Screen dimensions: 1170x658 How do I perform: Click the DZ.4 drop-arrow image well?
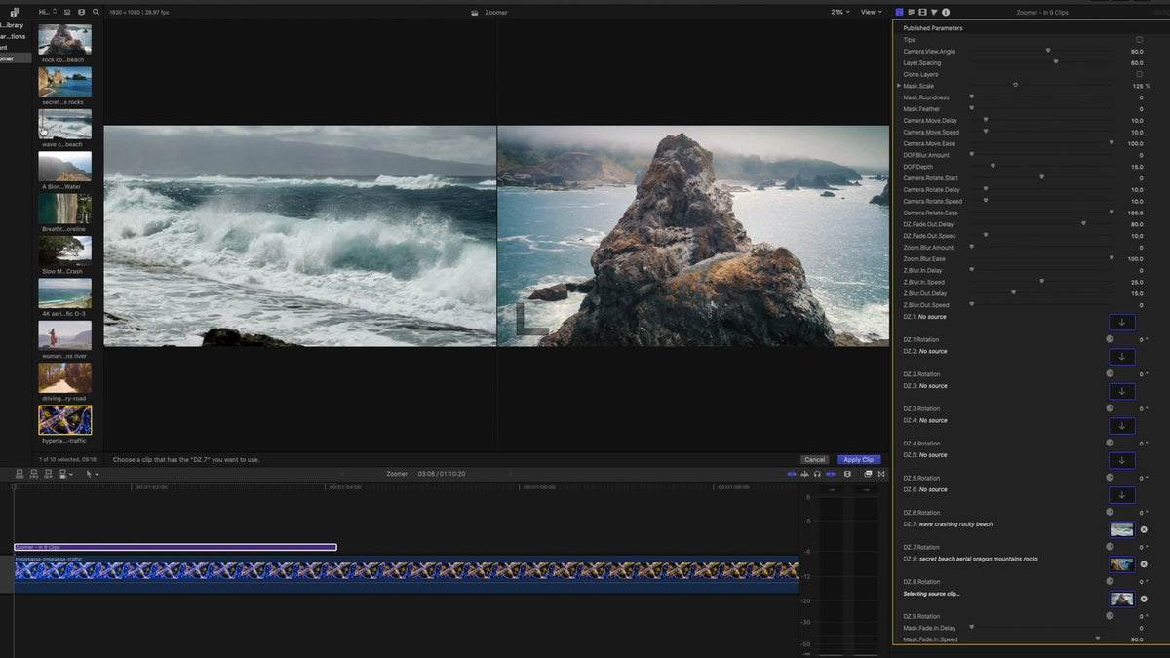pyautogui.click(x=1122, y=426)
